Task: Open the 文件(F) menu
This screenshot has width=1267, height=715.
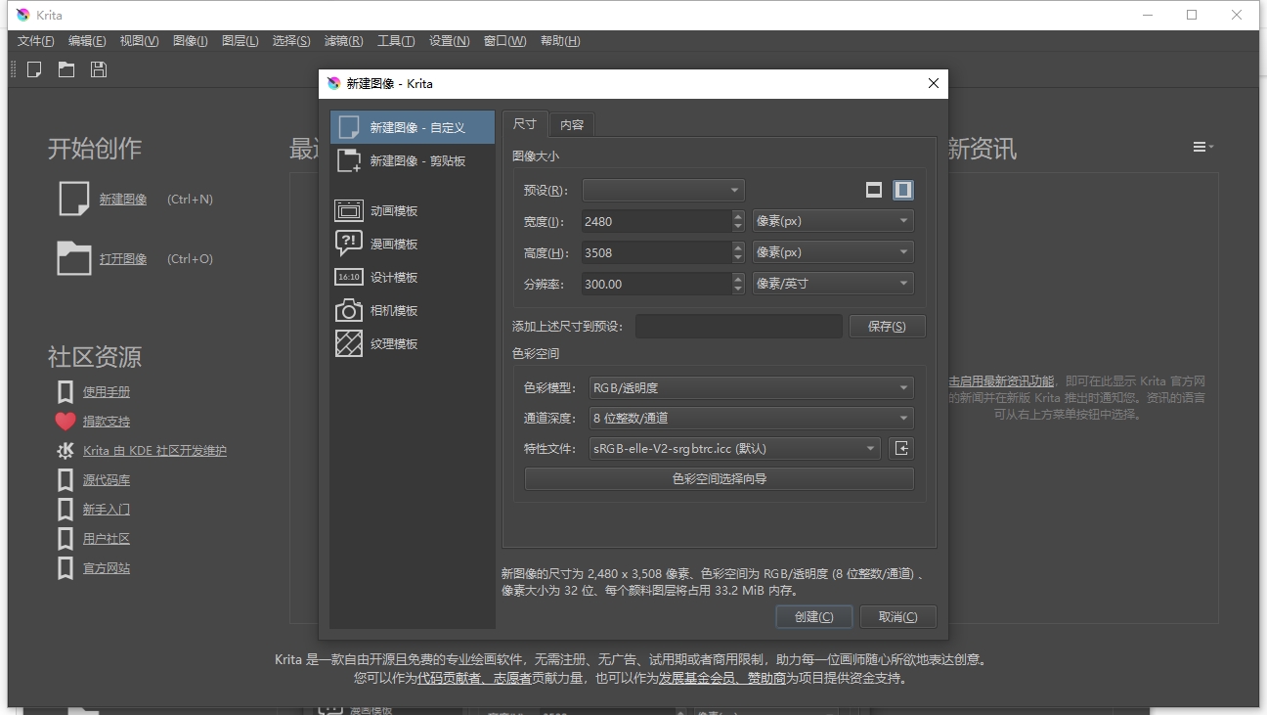Action: [x=36, y=41]
